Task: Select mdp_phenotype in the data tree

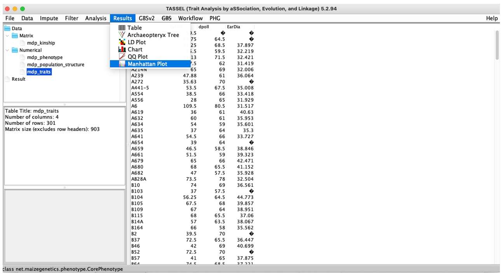Action: pos(45,57)
